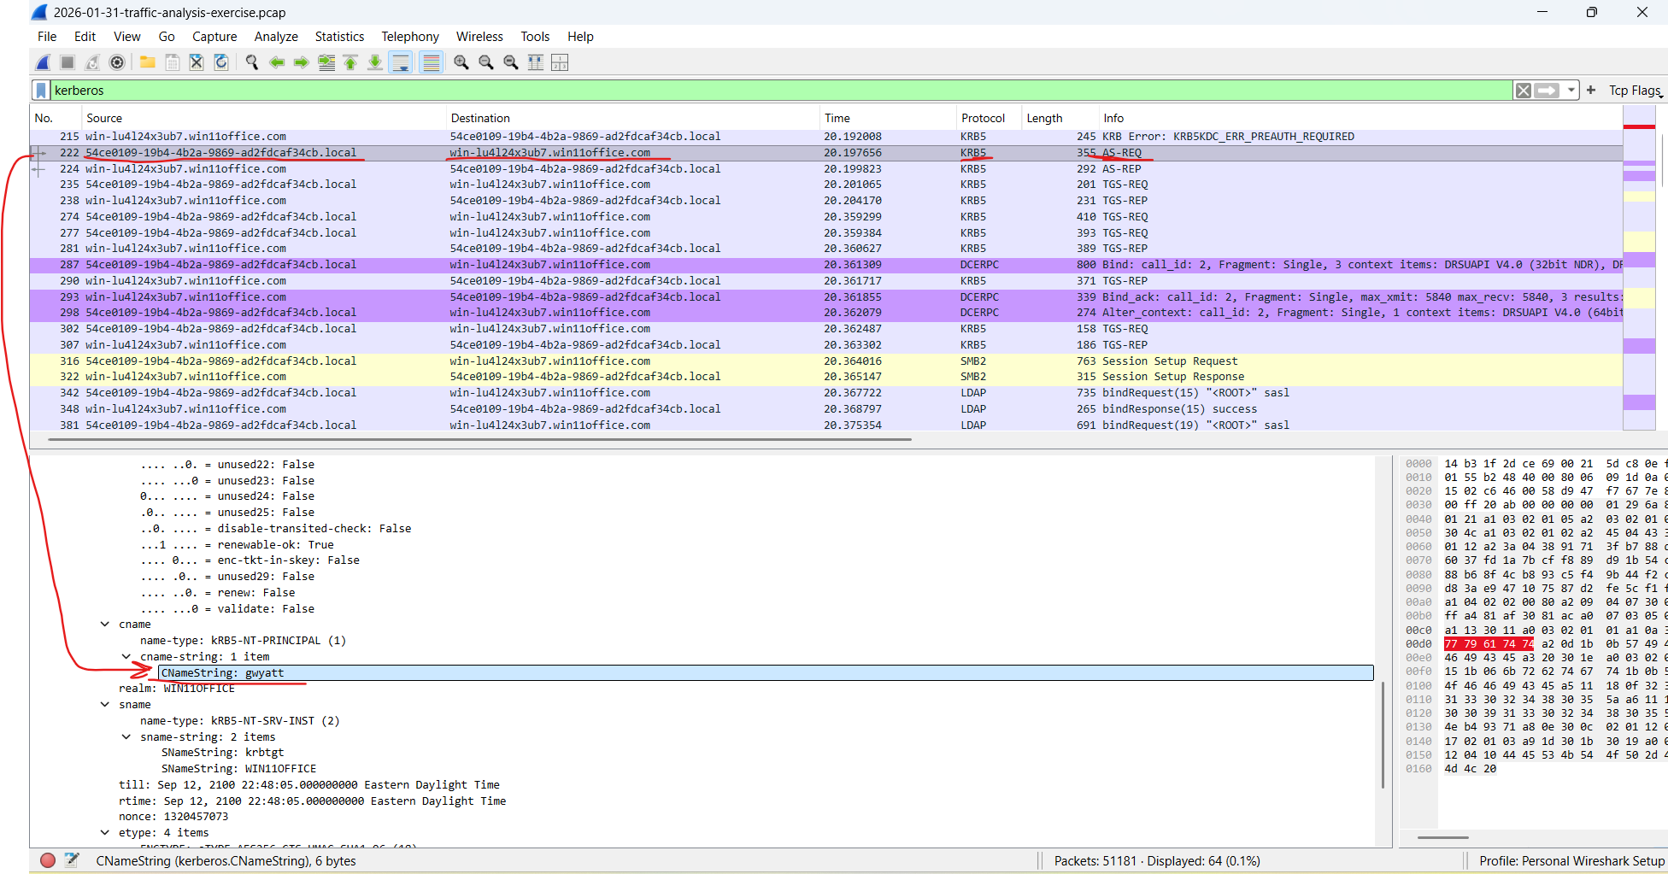This screenshot has height=874, width=1668.
Task: Open the display filter bookmarks
Action: [41, 91]
